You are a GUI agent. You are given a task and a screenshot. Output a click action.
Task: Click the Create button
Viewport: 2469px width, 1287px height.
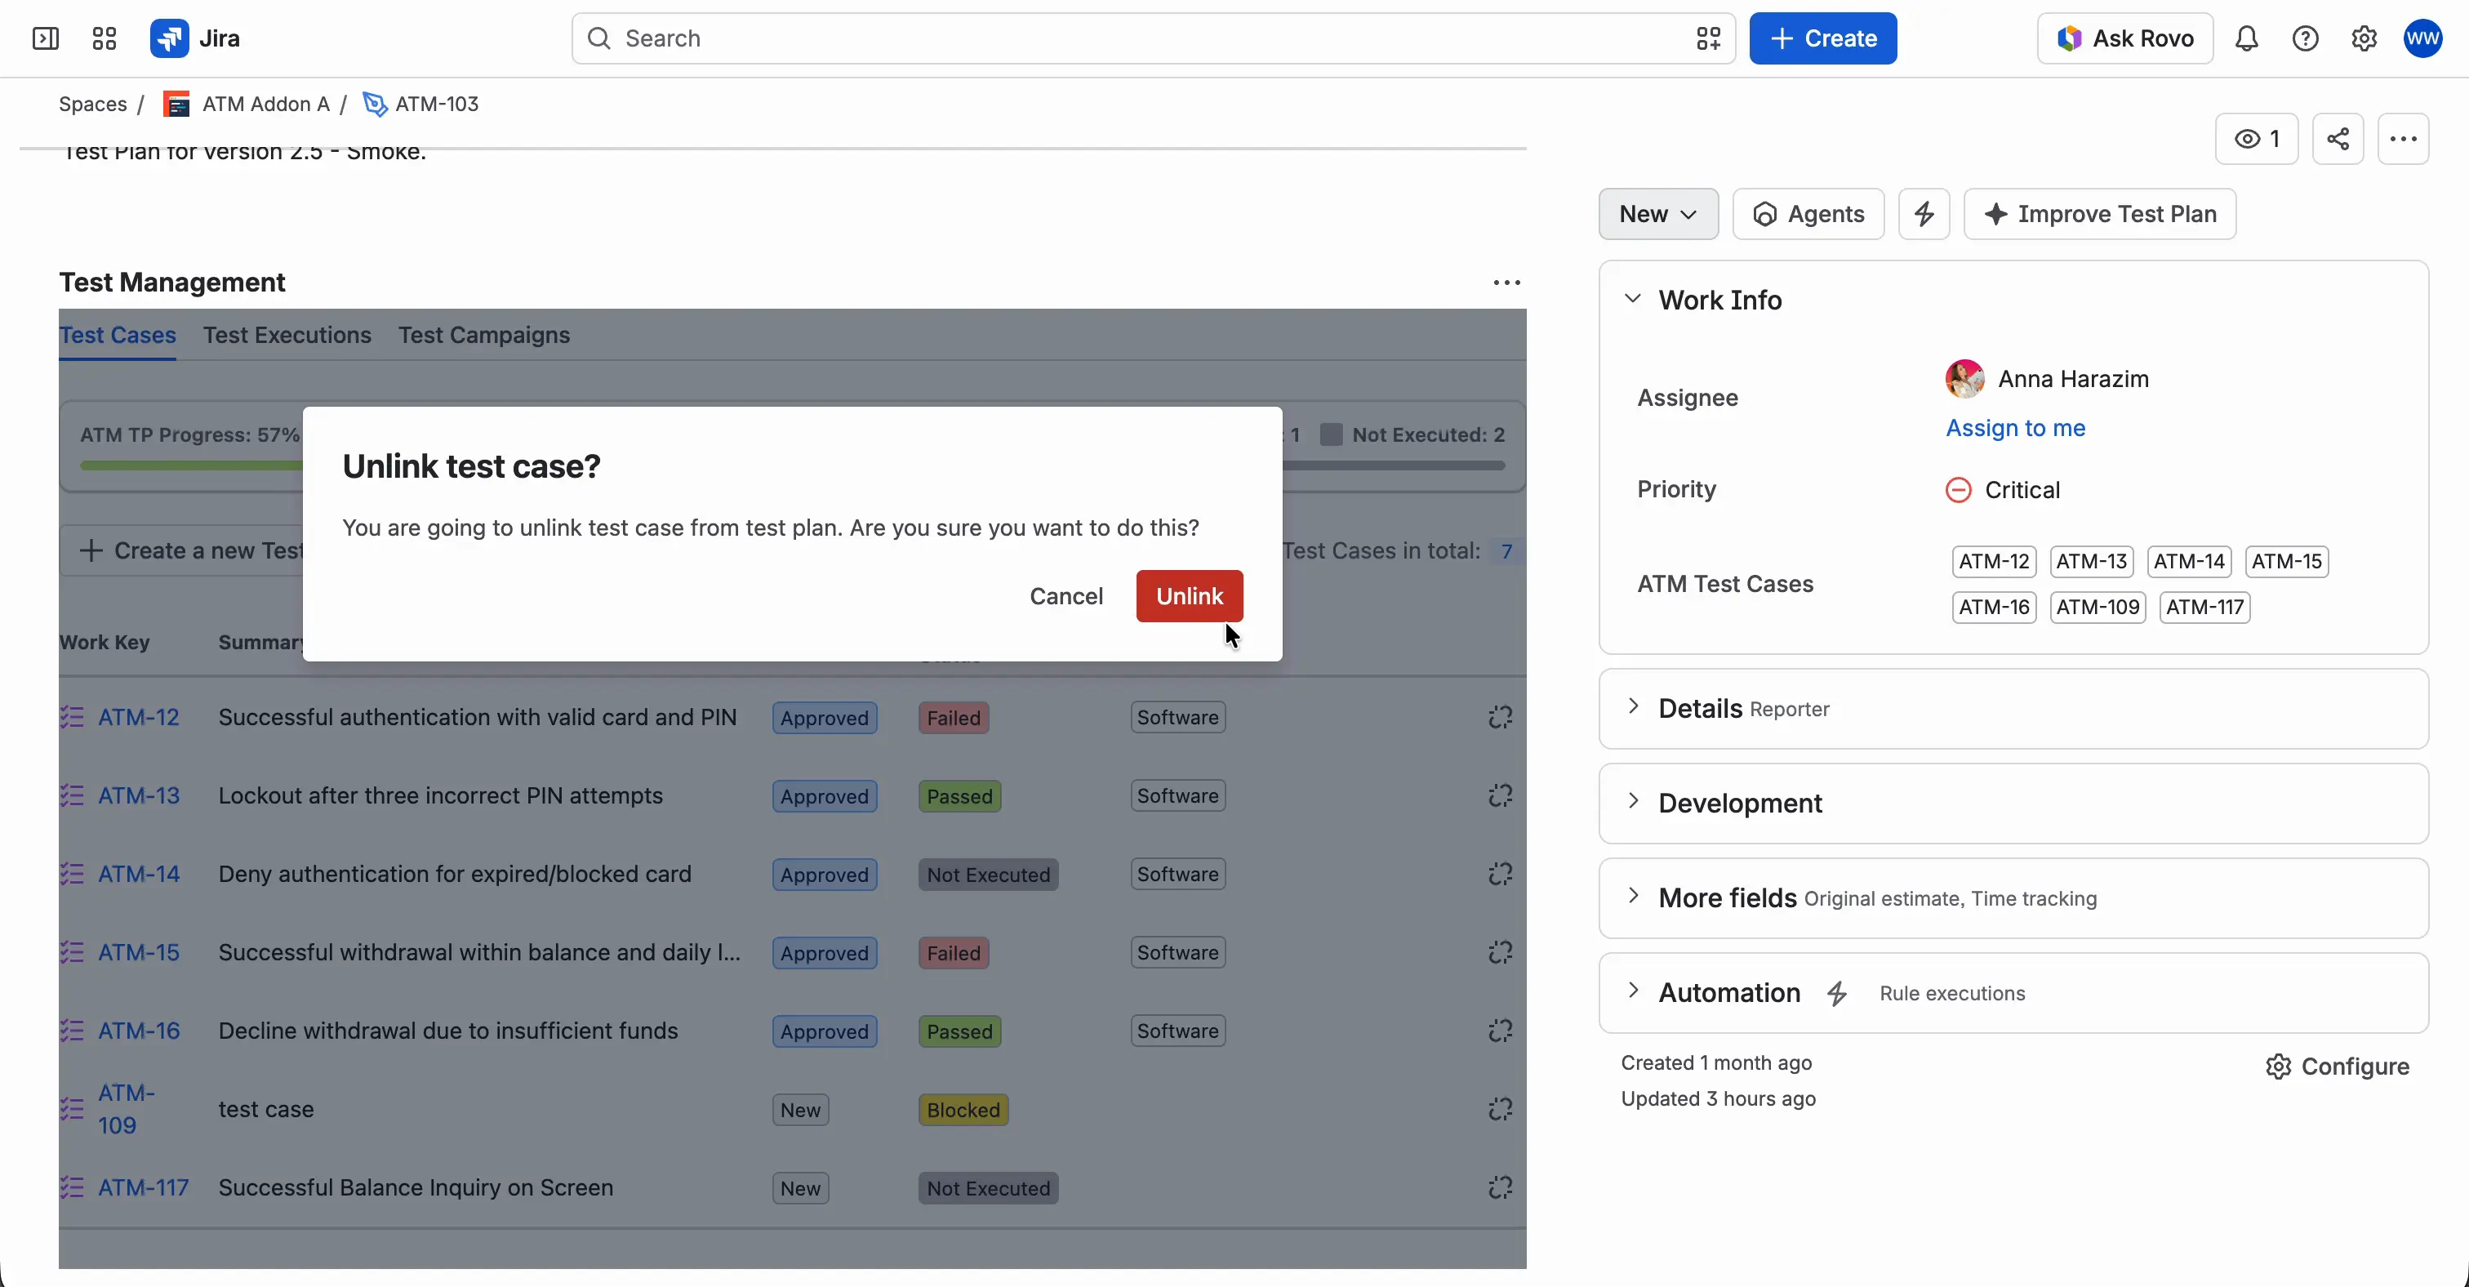(1822, 38)
